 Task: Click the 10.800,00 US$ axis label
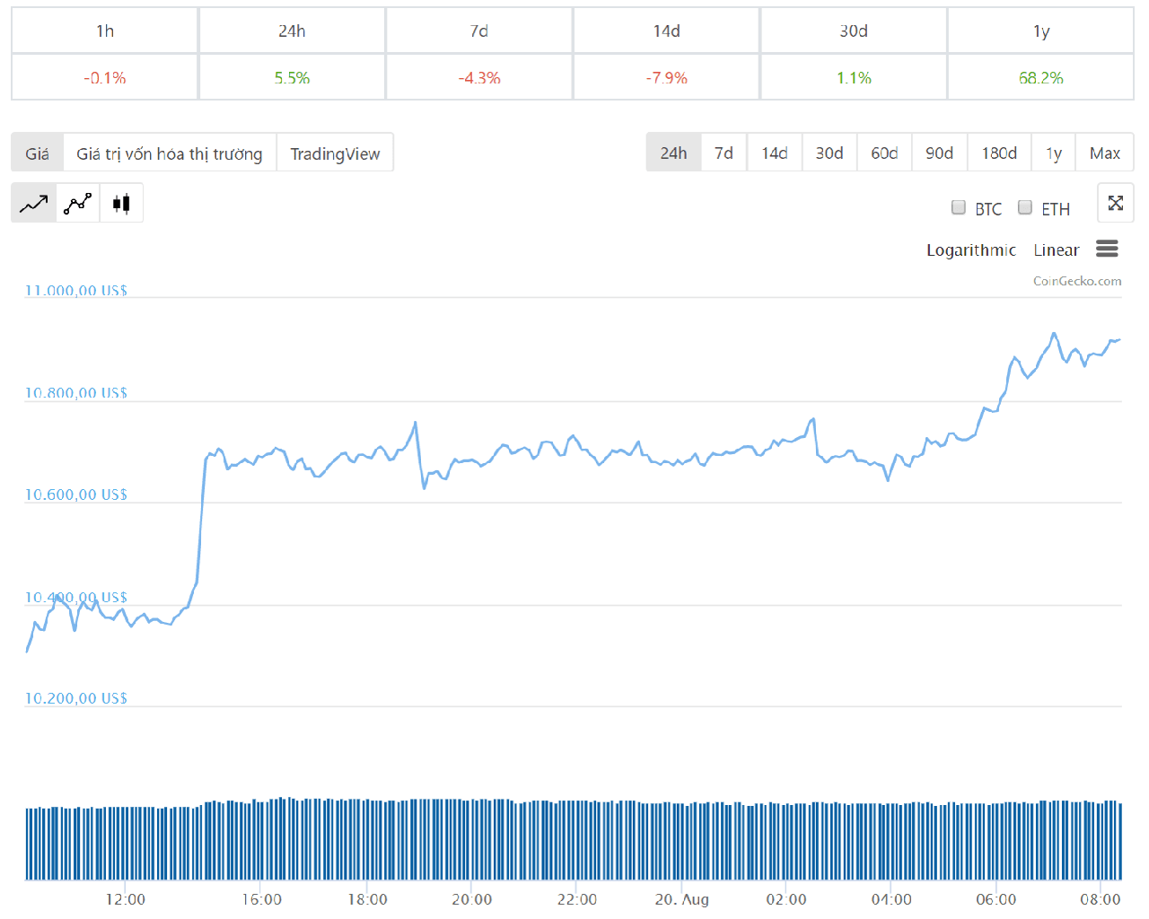pyautogui.click(x=76, y=392)
